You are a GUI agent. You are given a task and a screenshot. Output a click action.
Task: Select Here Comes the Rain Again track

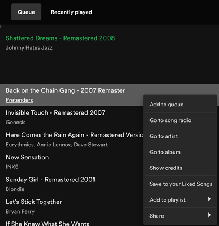point(75,135)
